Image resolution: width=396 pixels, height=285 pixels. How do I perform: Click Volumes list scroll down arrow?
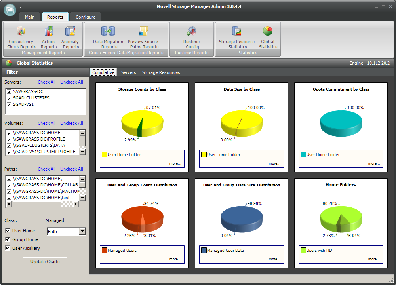(x=82, y=152)
